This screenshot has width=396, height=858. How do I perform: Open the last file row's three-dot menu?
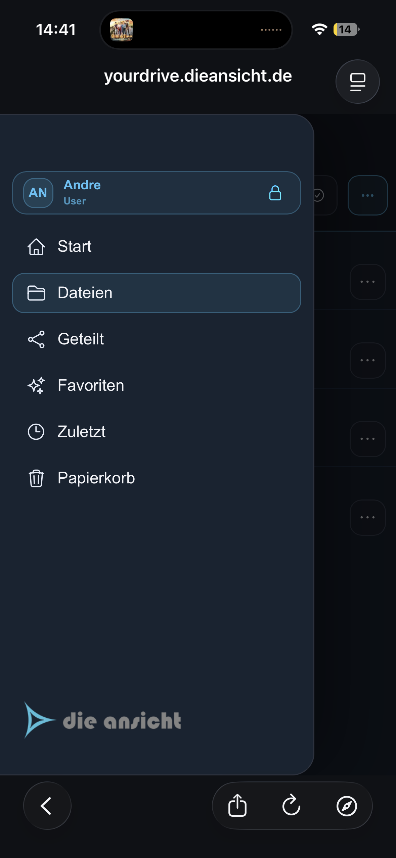[x=367, y=517]
